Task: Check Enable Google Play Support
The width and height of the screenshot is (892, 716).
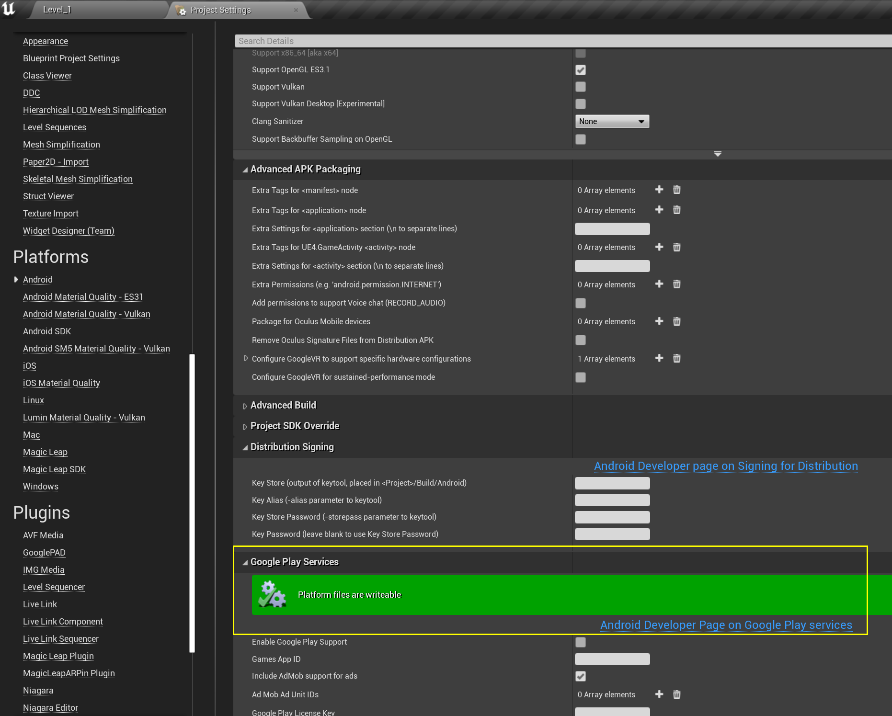Action: click(581, 642)
